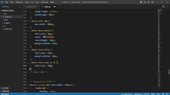Image resolution: width=170 pixels, height=95 pixels.
Task: Click Ln 342, Col 21 status entry
Action: coord(127,94)
